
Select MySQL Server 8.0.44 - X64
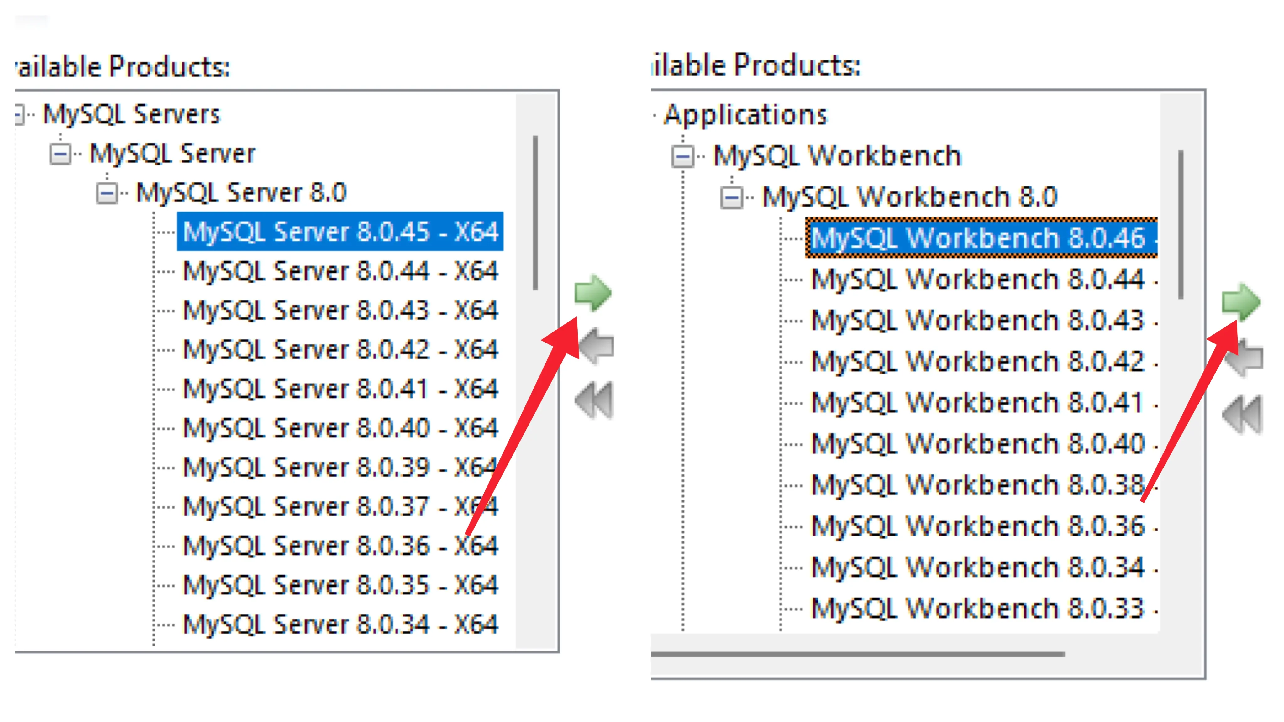340,271
